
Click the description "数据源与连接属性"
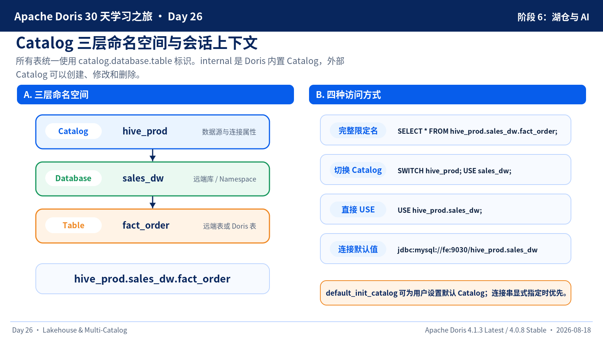229,132
